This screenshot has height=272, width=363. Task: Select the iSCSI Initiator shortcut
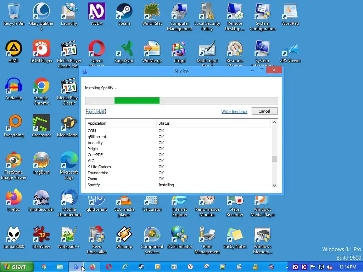[x=180, y=237]
